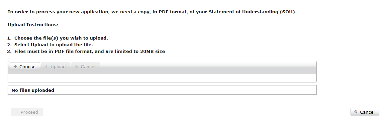Select the Upload button label
Viewport: 392px width, 127px height.
tap(58, 67)
